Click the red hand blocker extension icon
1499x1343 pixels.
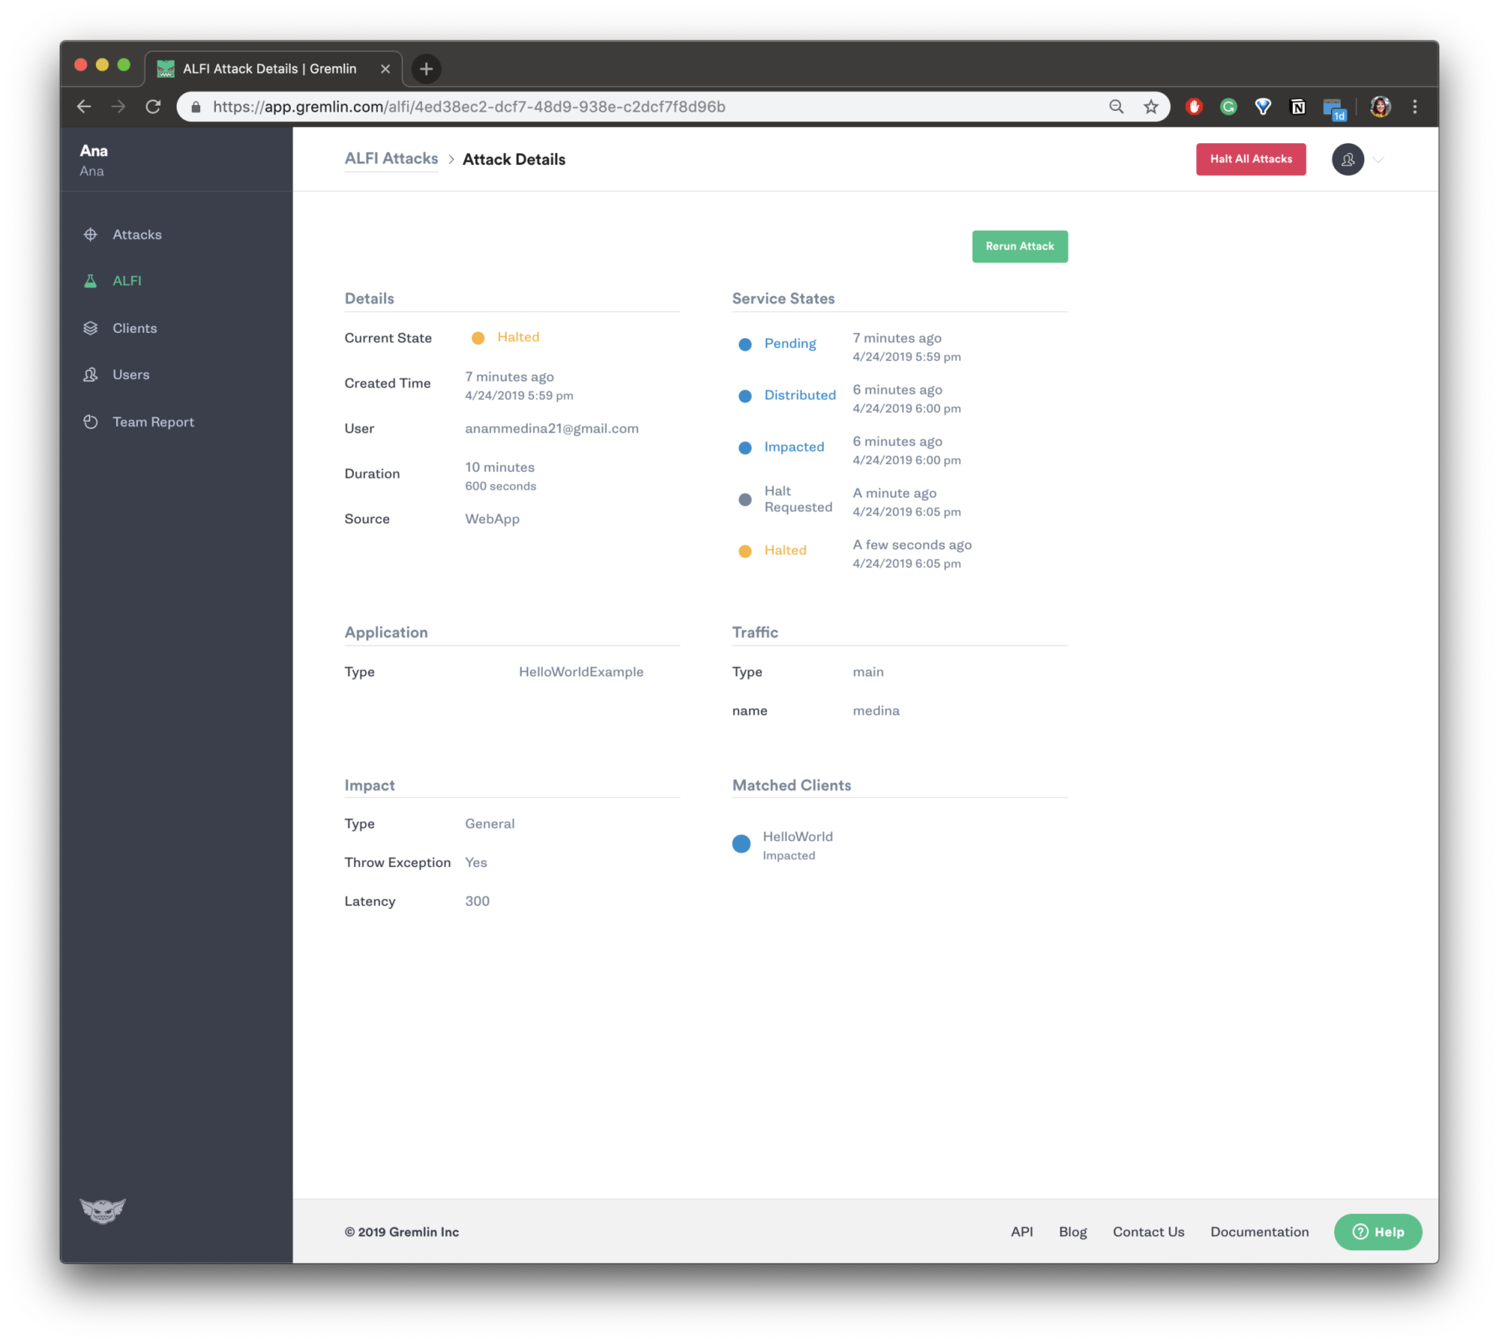click(x=1194, y=107)
